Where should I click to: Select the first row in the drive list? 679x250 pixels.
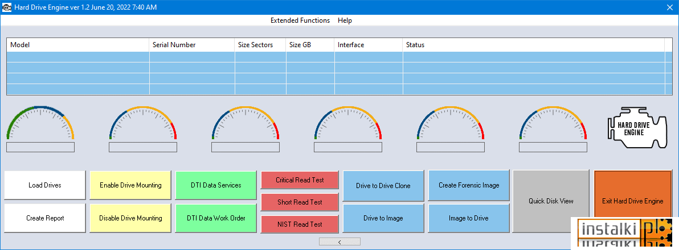click(336, 57)
